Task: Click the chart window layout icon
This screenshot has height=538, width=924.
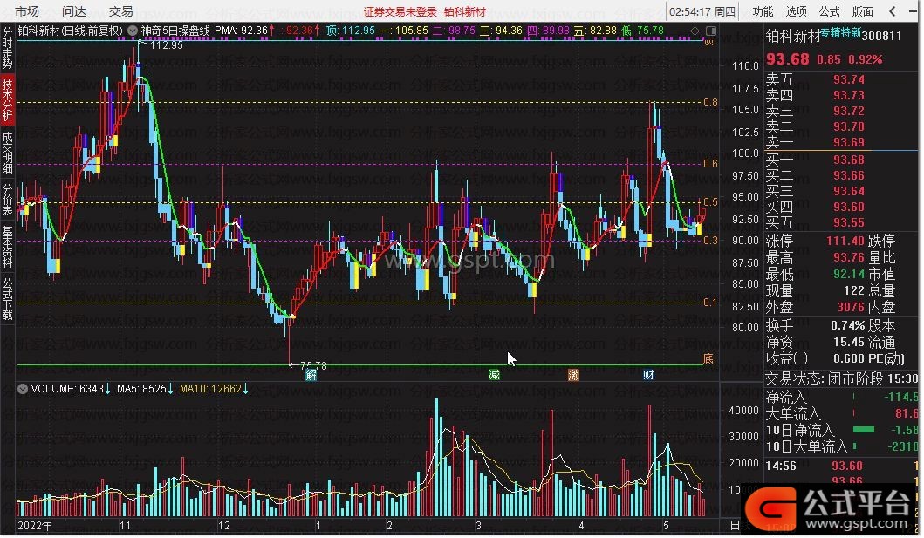Action: (711, 31)
